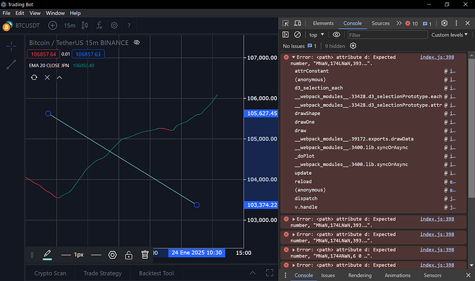Image resolution: width=475 pixels, height=281 pixels.
Task: Select the crosshair cursor tool
Action: (x=11, y=46)
